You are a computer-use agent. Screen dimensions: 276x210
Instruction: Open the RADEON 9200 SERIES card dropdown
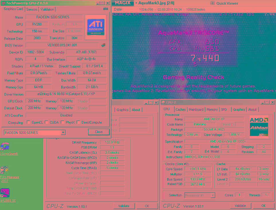[x=63, y=132]
